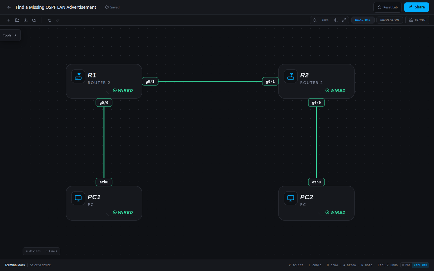Zoom in with the magnifier plus icon

click(x=336, y=20)
